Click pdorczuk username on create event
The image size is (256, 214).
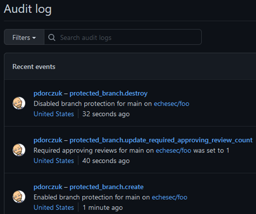(48, 187)
